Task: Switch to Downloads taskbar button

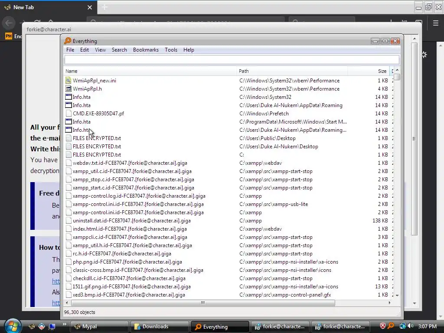Action: pyautogui.click(x=160, y=326)
